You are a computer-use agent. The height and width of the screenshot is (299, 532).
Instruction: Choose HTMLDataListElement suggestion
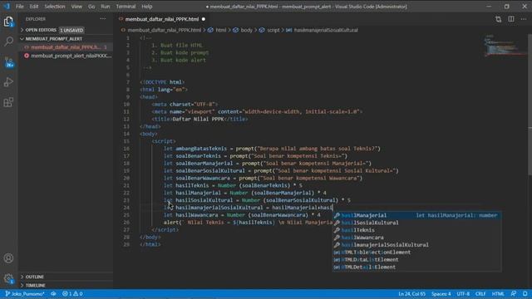[416, 260]
